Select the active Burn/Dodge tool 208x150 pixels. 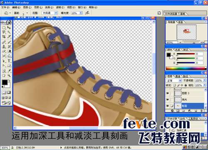point(9,56)
